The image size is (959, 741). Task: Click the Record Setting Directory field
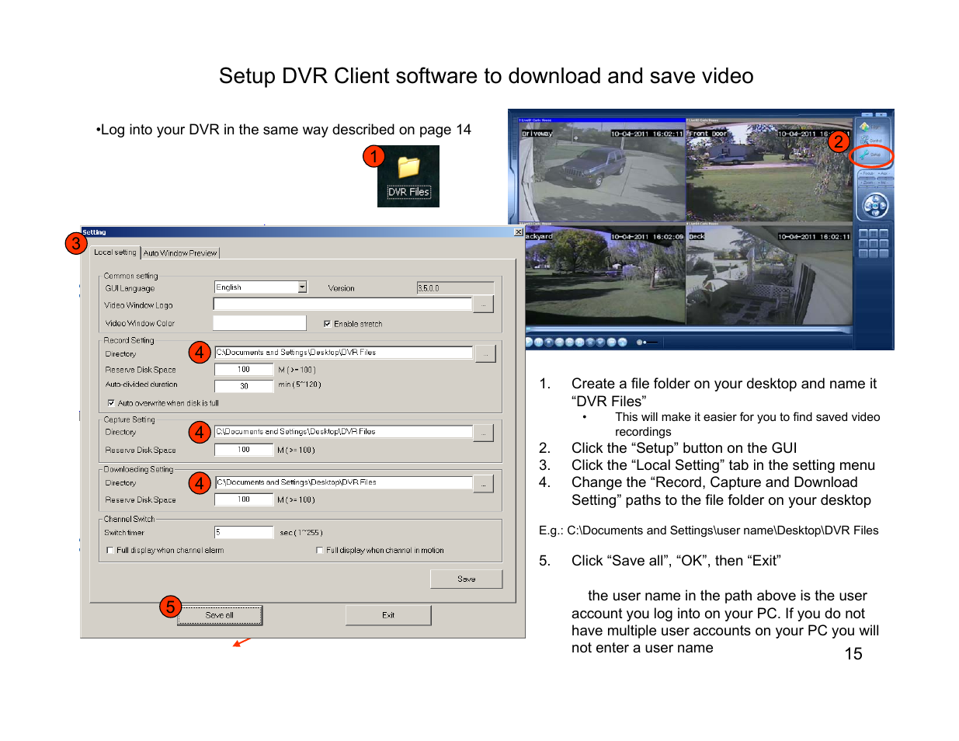tap(343, 353)
